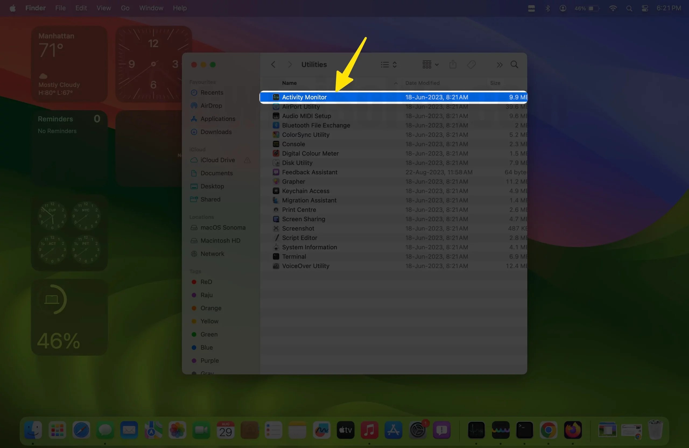Open the Go menu
This screenshot has height=448, width=689.
pyautogui.click(x=125, y=8)
